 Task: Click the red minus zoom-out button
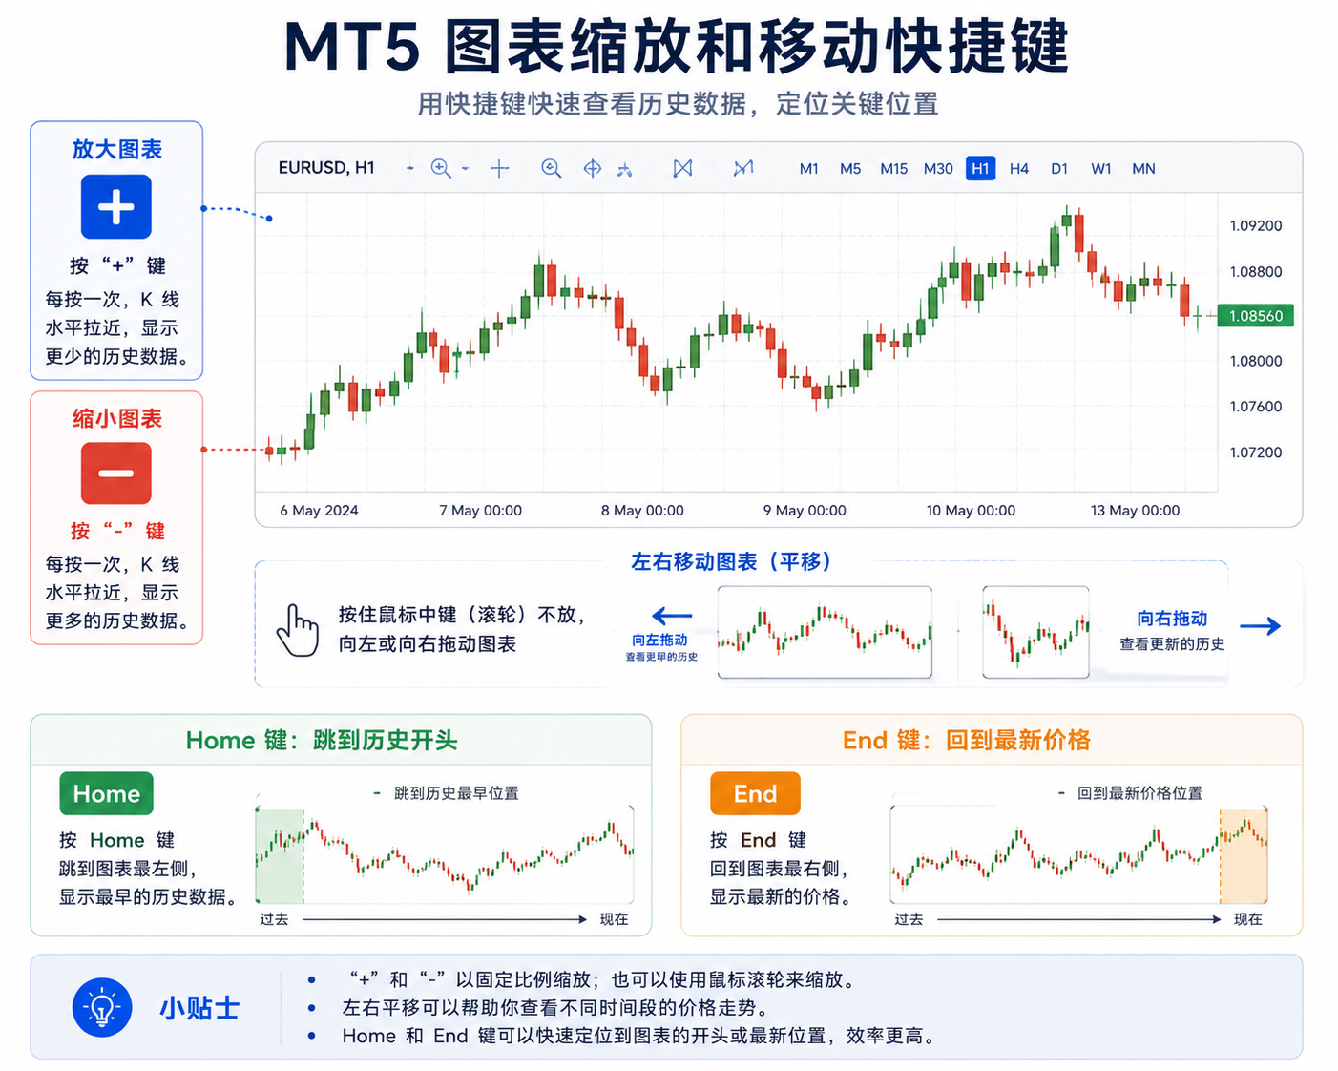(x=116, y=472)
